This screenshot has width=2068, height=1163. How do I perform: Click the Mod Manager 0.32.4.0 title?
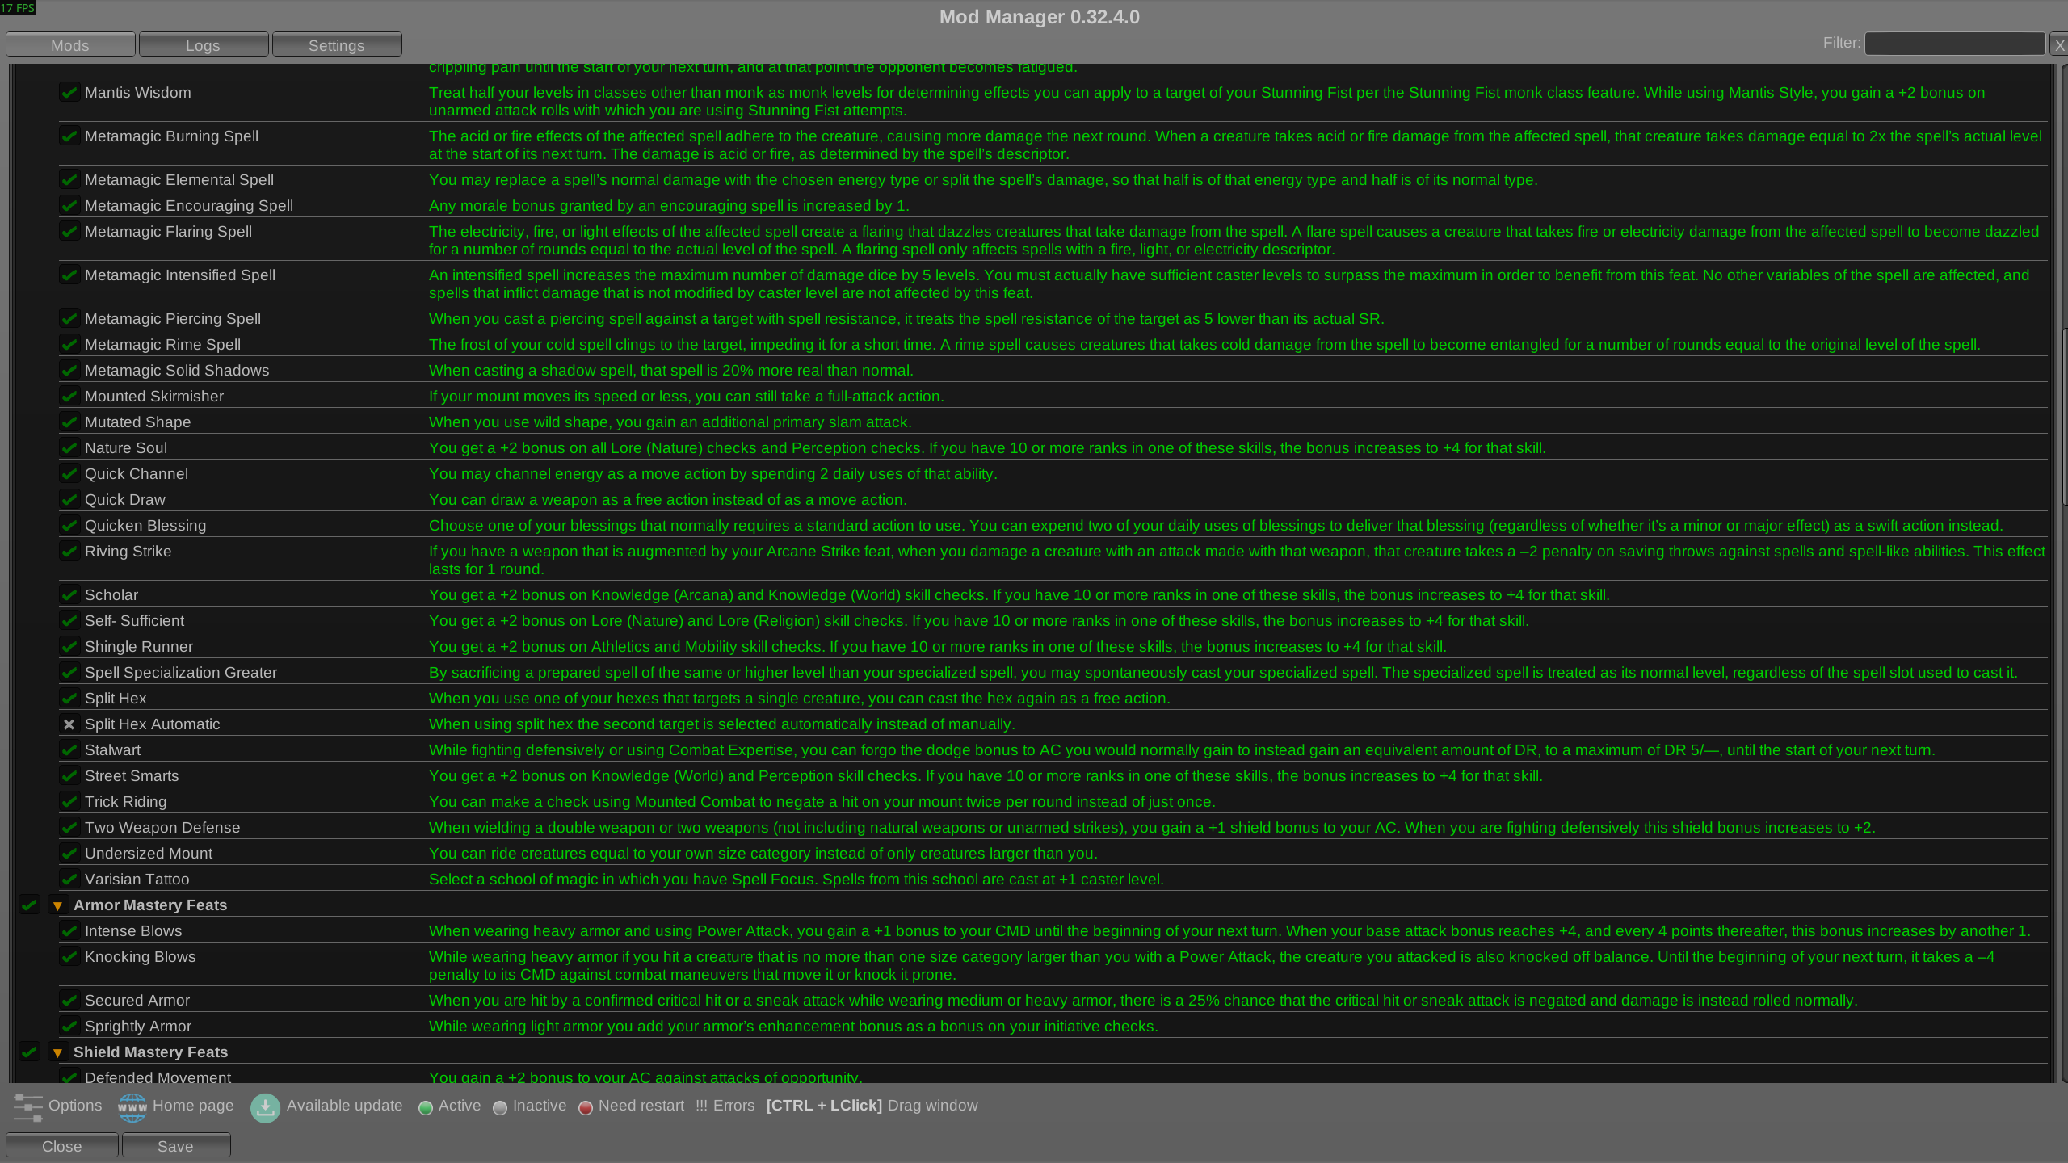point(1040,17)
